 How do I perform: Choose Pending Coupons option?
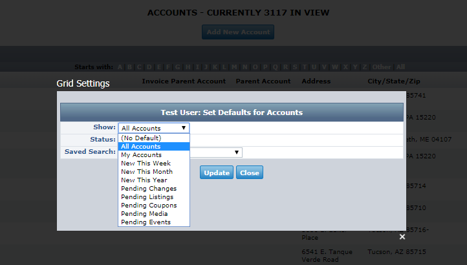pyautogui.click(x=154, y=205)
